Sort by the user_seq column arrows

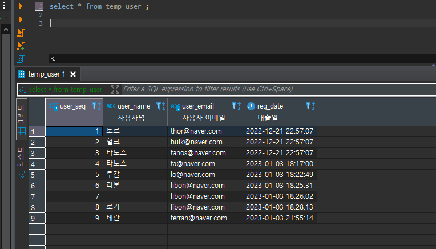click(99, 106)
